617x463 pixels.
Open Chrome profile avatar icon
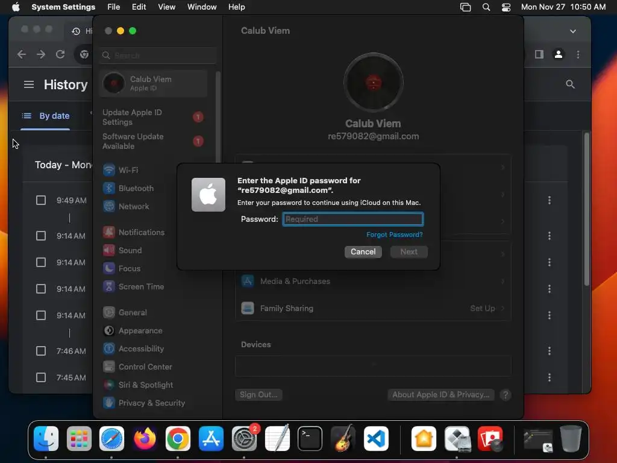click(x=559, y=54)
